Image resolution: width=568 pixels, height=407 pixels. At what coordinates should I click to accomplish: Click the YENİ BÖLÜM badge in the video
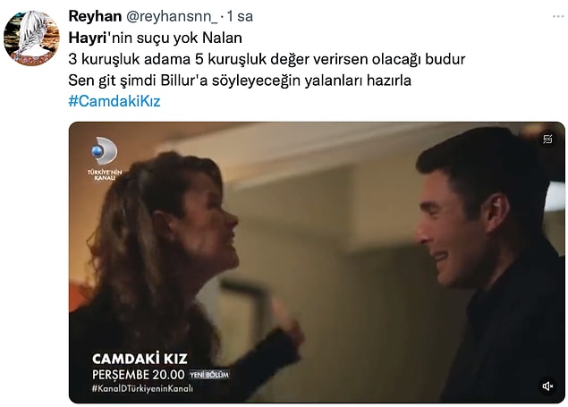point(209,375)
